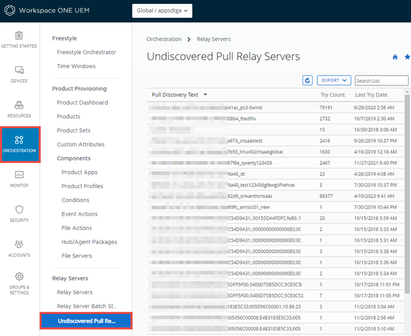Click the Pull Discovery Text sort arrow
411x336 pixels.
(x=205, y=95)
